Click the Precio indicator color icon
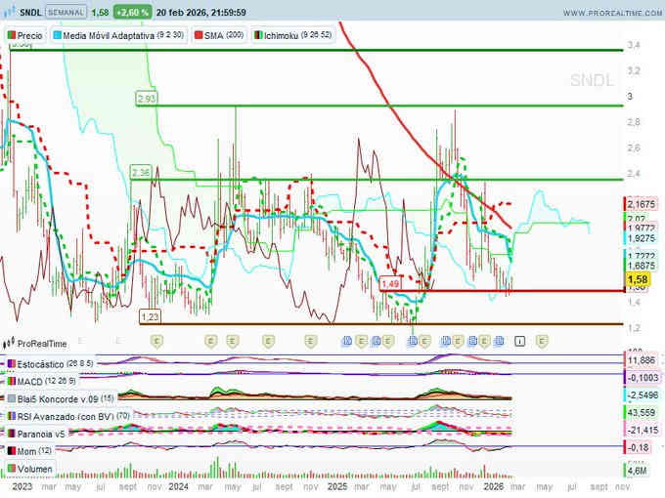Screen dimensions: 665x498 pyautogui.click(x=12, y=34)
